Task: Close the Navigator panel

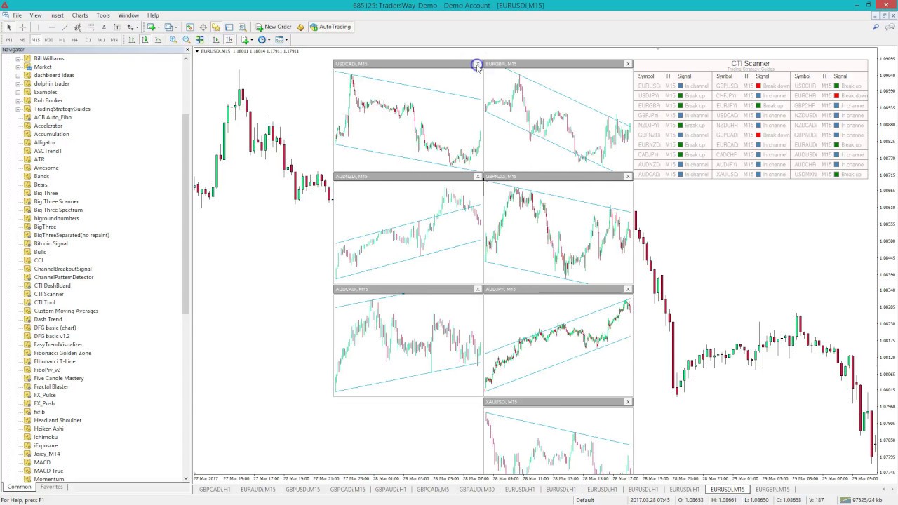Action: 187,50
